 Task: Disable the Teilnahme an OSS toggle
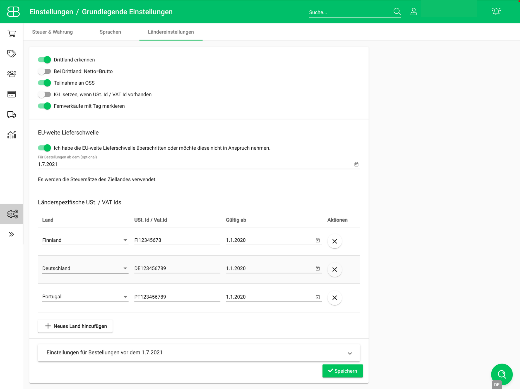(44, 83)
